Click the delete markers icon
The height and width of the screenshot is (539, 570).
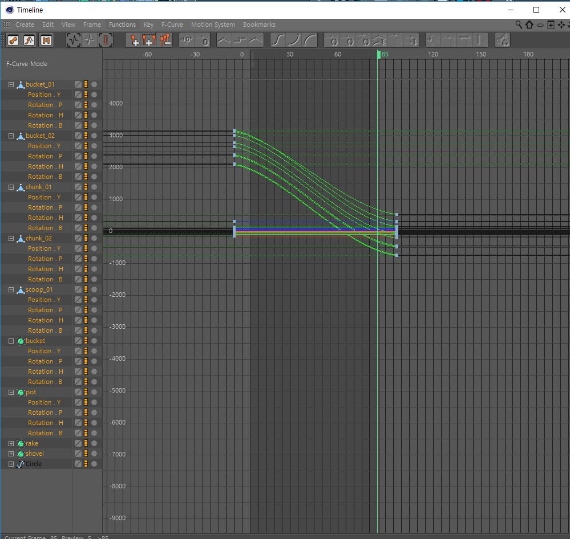(165, 40)
